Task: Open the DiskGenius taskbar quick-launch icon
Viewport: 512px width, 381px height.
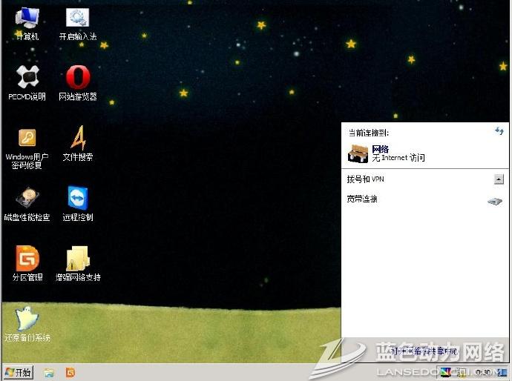Action: 70,373
